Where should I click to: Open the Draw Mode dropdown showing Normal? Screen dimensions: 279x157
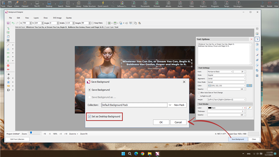[x=226, y=82]
